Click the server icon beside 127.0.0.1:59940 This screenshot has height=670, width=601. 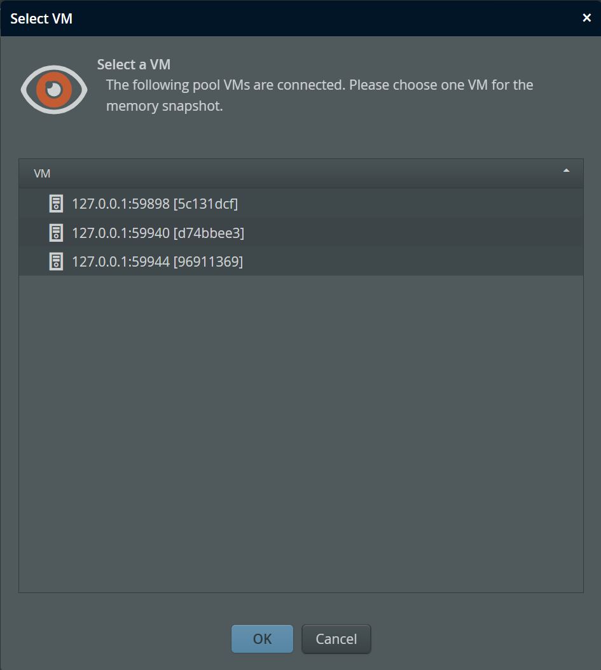pyautogui.click(x=56, y=233)
